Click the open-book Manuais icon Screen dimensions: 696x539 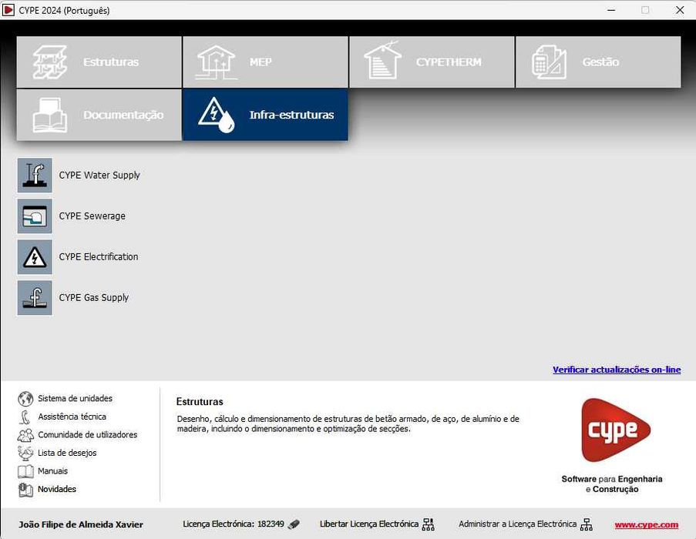point(25,471)
